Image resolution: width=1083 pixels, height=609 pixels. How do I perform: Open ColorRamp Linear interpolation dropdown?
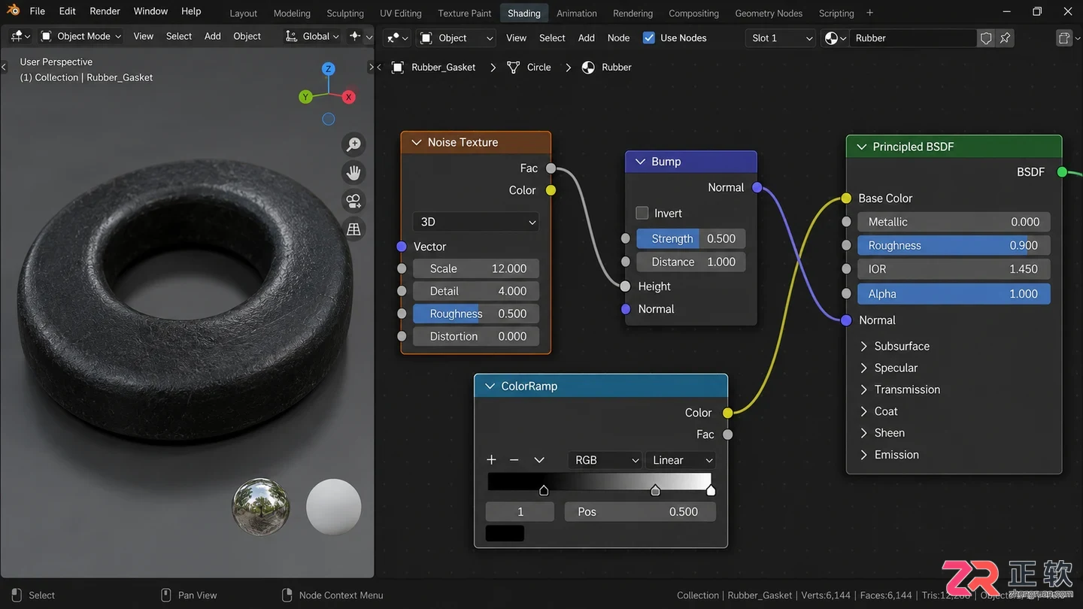681,460
